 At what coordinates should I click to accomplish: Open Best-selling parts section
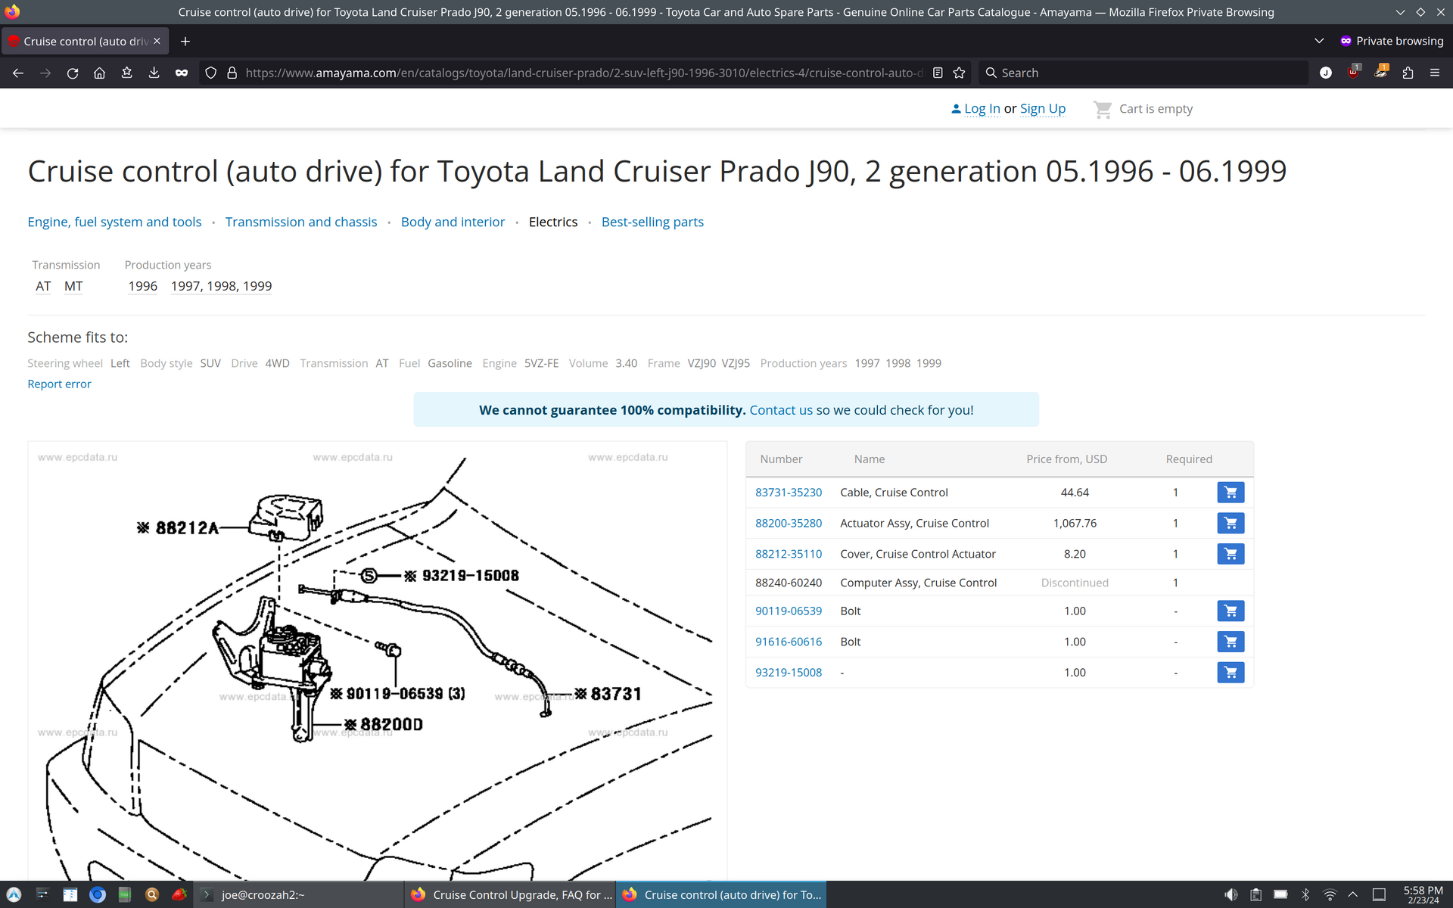coord(652,222)
